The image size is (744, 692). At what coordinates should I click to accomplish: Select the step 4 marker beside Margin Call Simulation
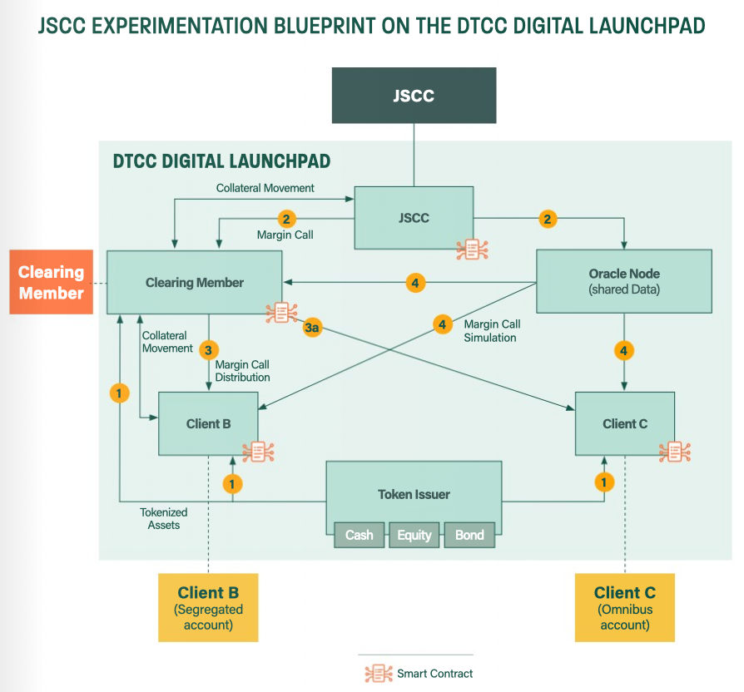442,324
